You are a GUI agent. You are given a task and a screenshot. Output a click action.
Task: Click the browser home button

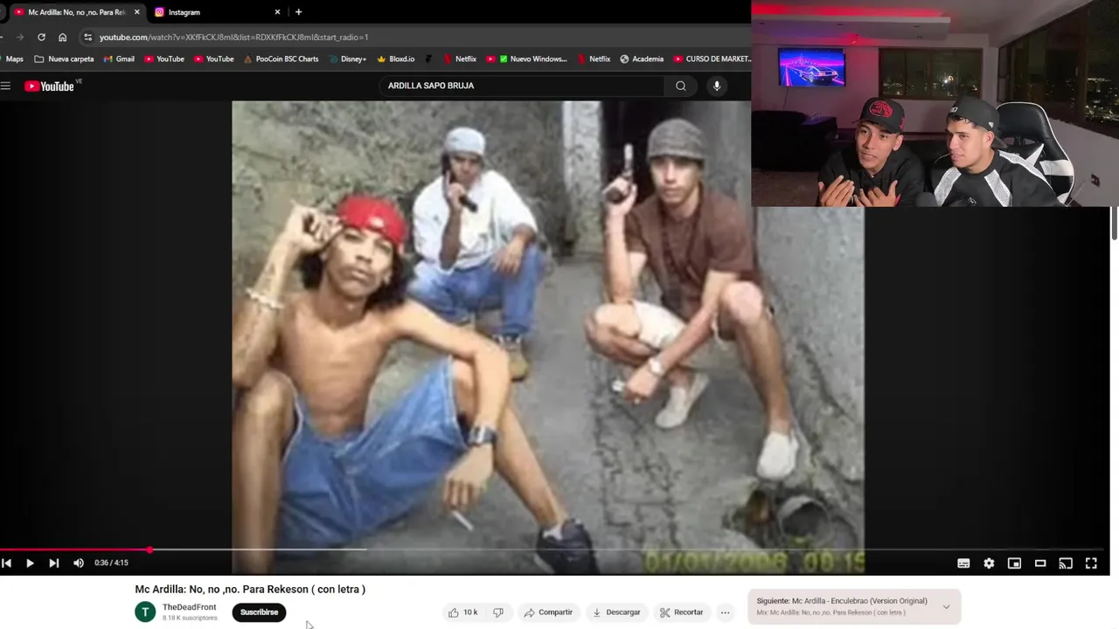click(x=62, y=38)
